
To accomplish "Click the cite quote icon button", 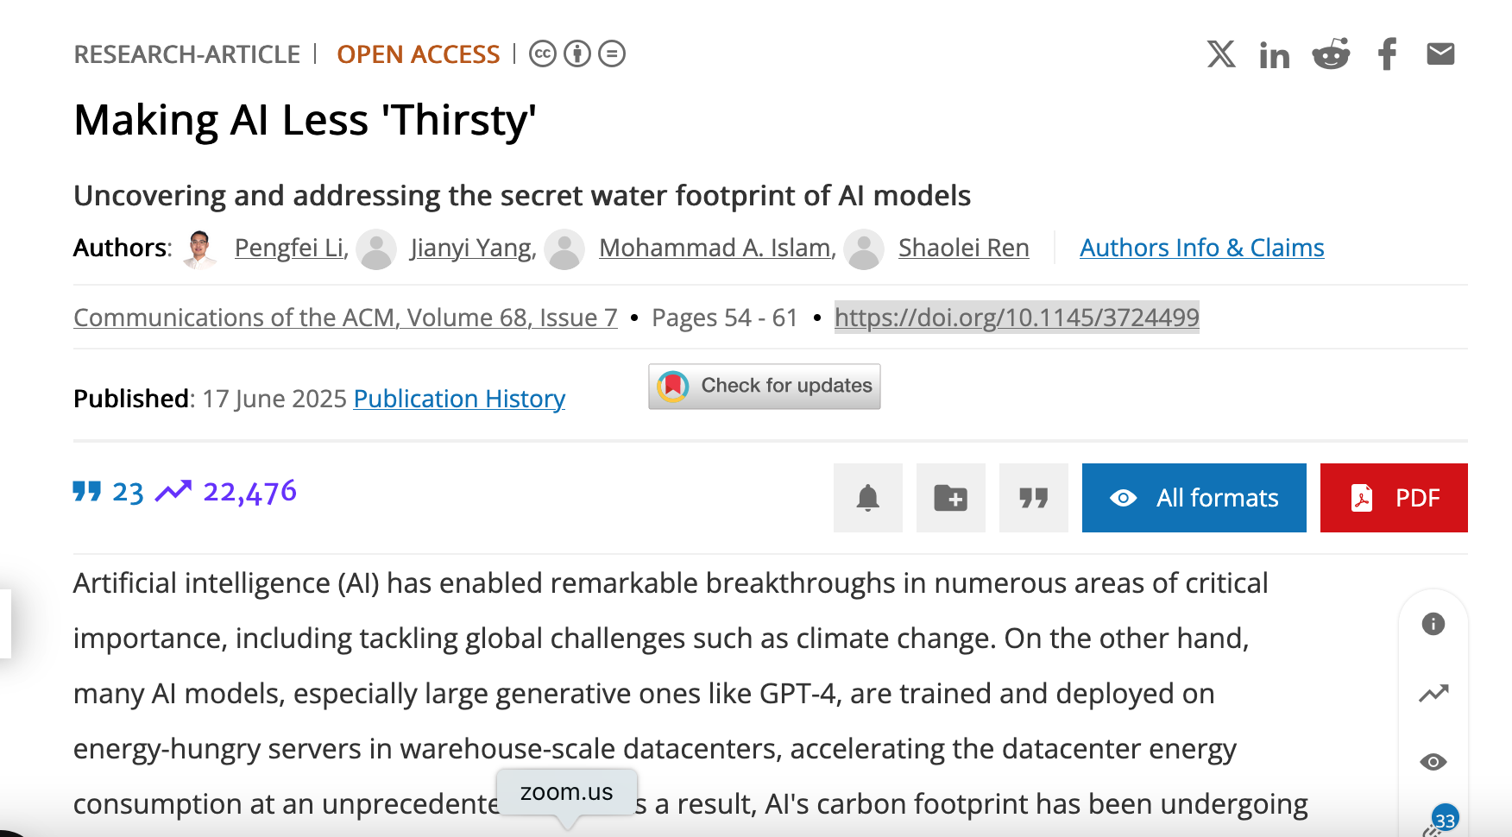I will [x=1034, y=498].
